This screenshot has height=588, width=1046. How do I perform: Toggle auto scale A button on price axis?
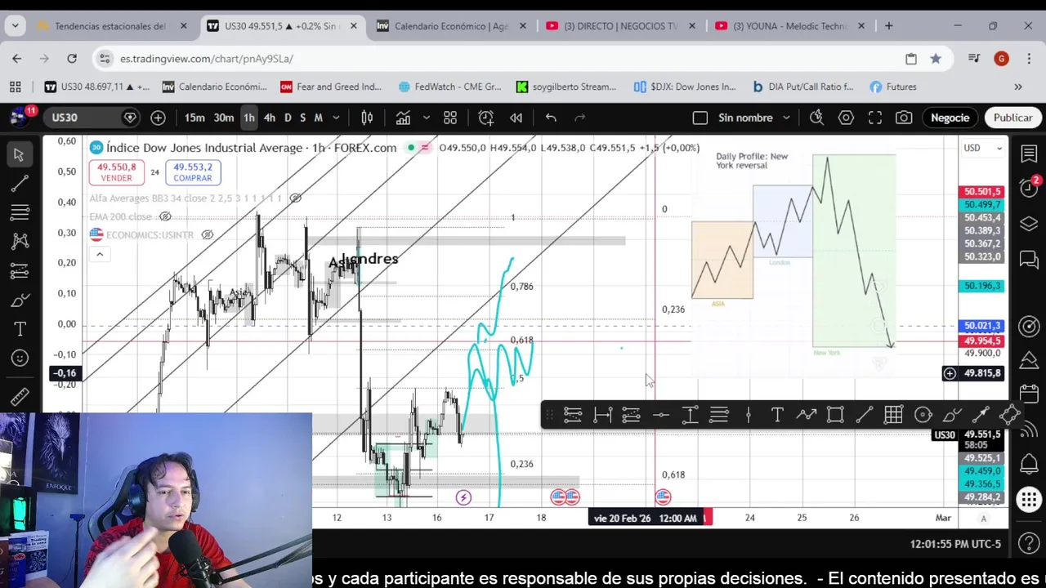pos(983,518)
